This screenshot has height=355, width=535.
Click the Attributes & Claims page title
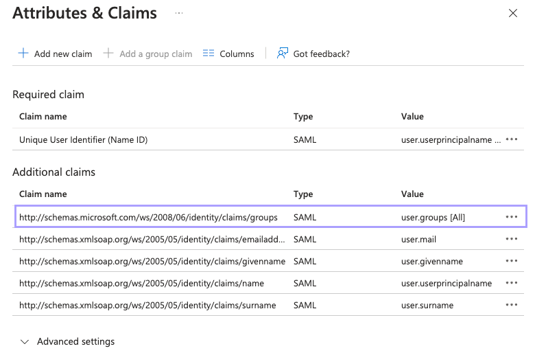pyautogui.click(x=84, y=13)
